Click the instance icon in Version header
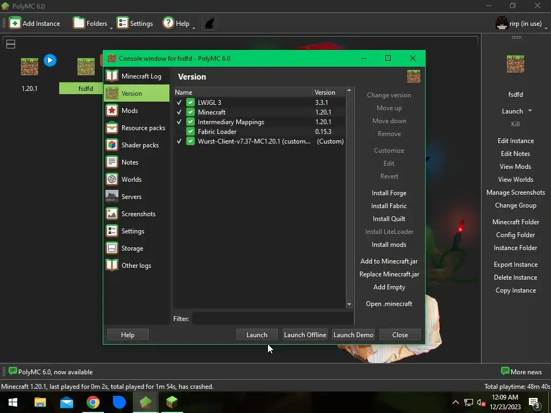This screenshot has height=413, width=551. [x=414, y=76]
